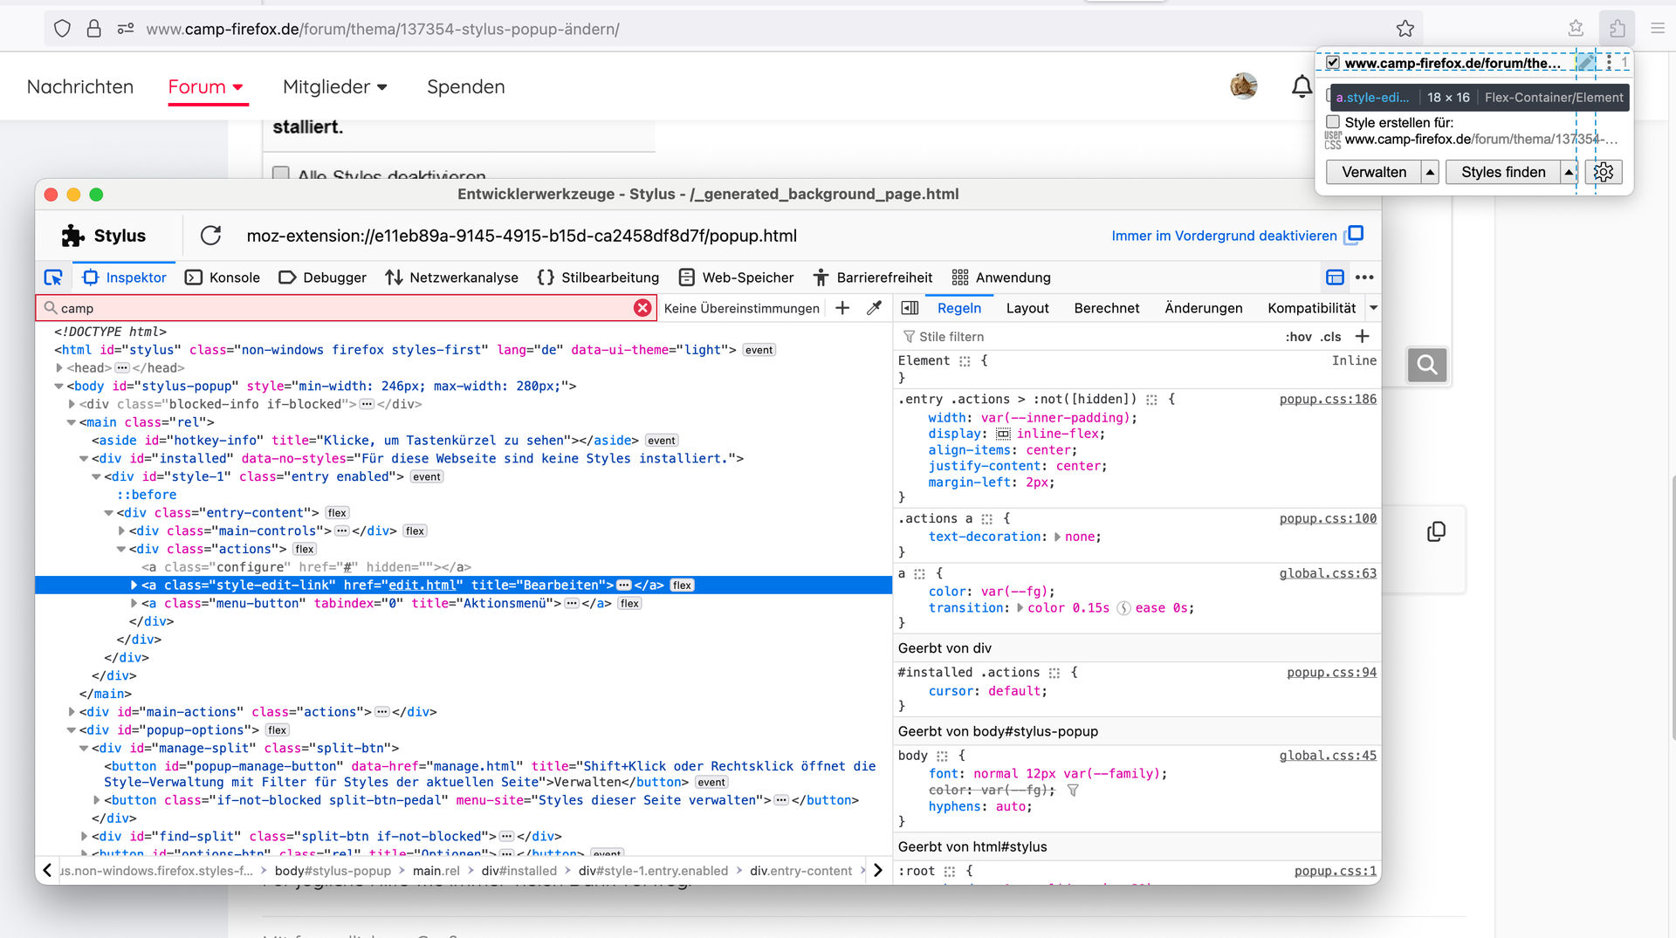The height and width of the screenshot is (938, 1676).
Task: Open the Layout sidebar tab
Action: 1027,308
